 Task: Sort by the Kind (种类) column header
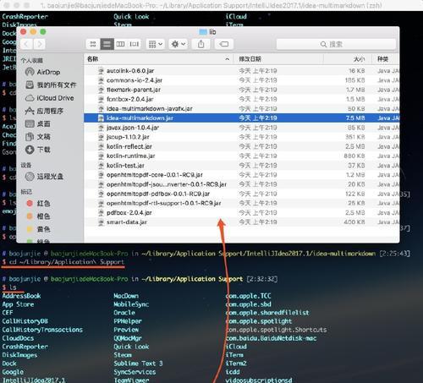[386, 59]
